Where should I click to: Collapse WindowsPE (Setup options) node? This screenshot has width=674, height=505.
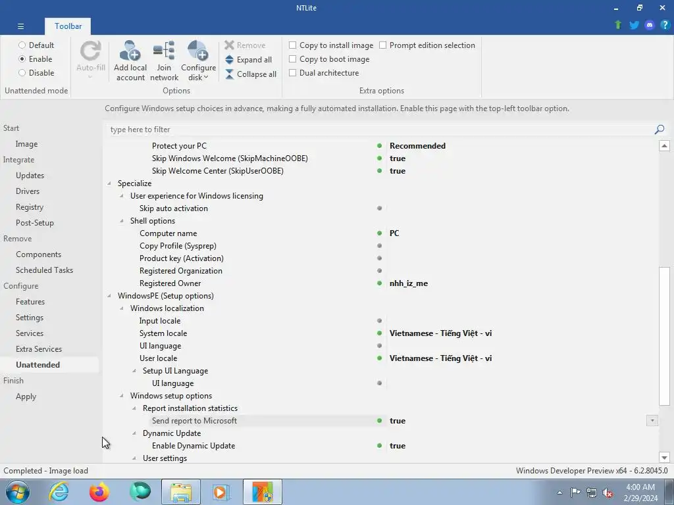[x=109, y=296]
